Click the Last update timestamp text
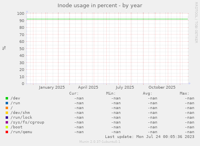 click(150, 137)
